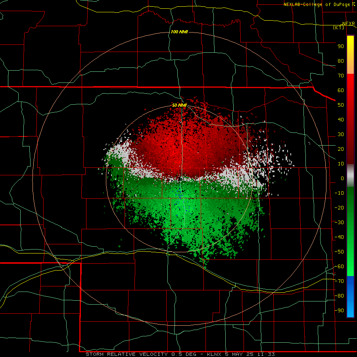
Task: Click the 50 value on velocity scale
Action: (341, 105)
